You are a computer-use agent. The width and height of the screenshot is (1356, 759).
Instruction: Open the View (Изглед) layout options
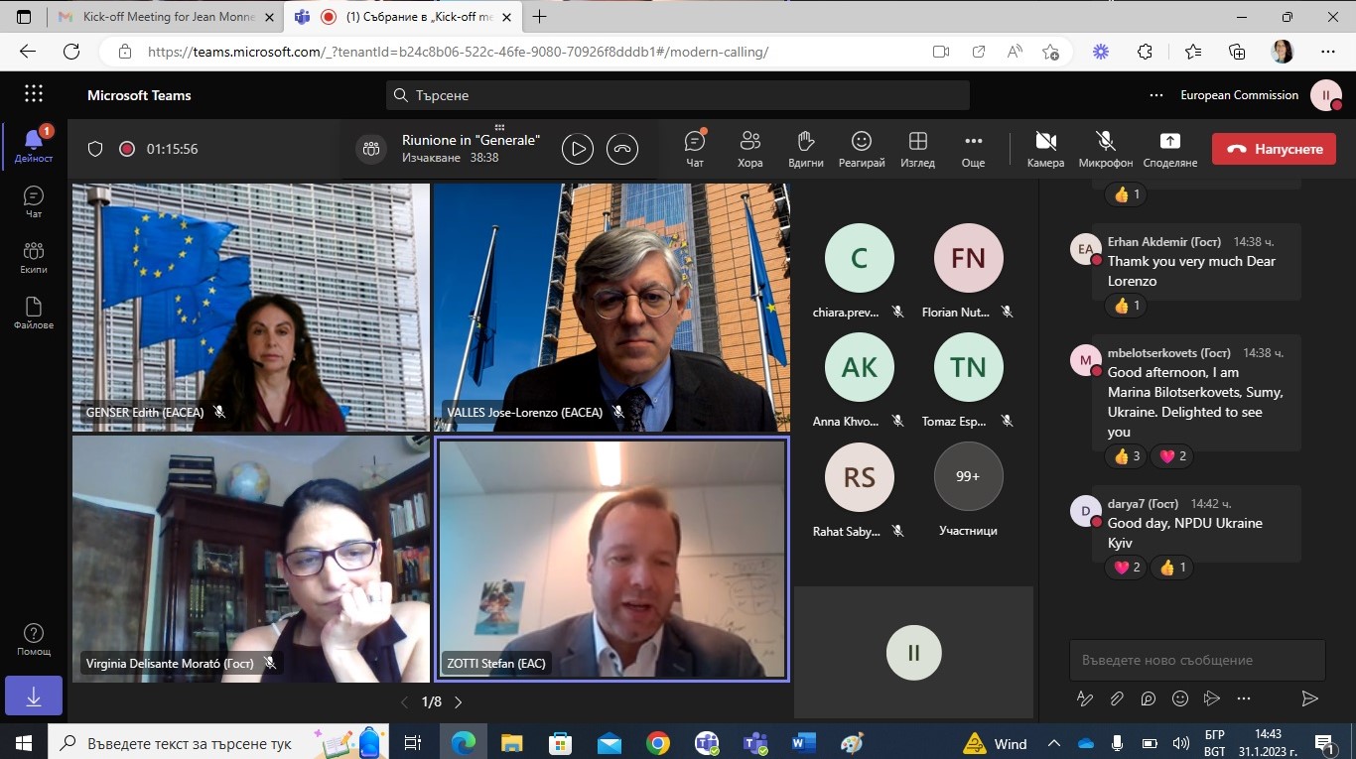click(x=917, y=149)
